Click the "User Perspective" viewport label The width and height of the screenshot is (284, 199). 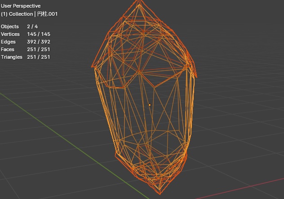tap(21, 6)
